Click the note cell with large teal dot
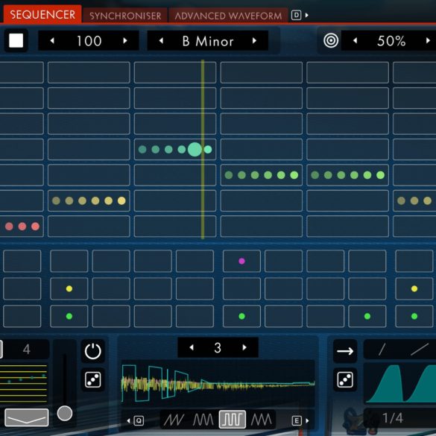436x436 pixels. pos(175,149)
